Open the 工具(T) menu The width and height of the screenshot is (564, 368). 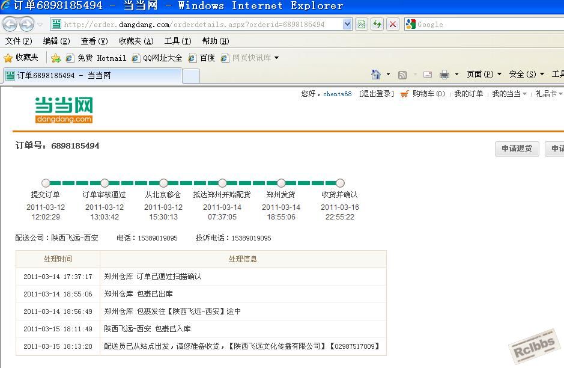tap(178, 41)
